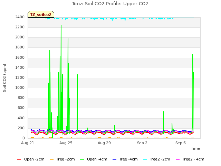Click the Time axis label
The height and width of the screenshot is (166, 221).
click(195, 148)
